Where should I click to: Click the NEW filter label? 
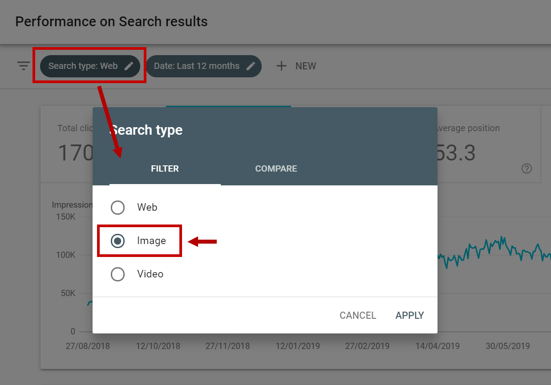click(306, 66)
